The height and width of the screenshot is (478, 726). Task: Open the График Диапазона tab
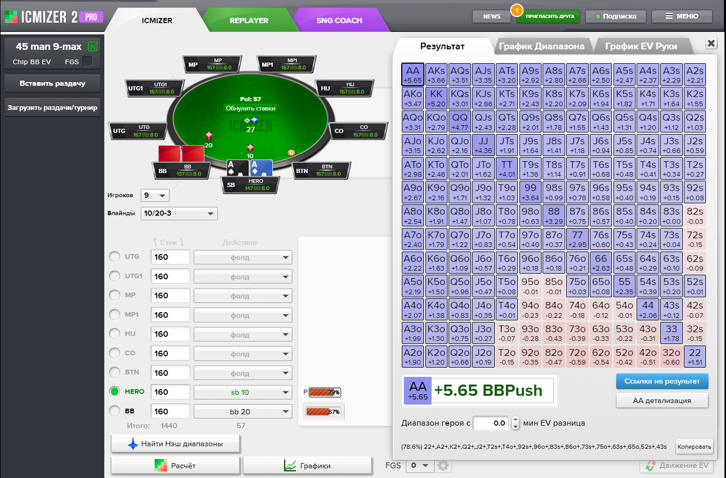pyautogui.click(x=542, y=46)
